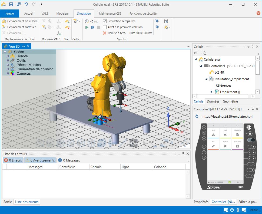Switch to the Sortie tab
The image size is (262, 214).
pos(8,202)
